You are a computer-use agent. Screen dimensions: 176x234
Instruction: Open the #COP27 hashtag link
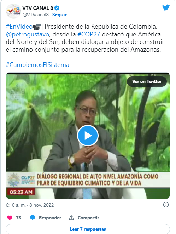[89, 34]
